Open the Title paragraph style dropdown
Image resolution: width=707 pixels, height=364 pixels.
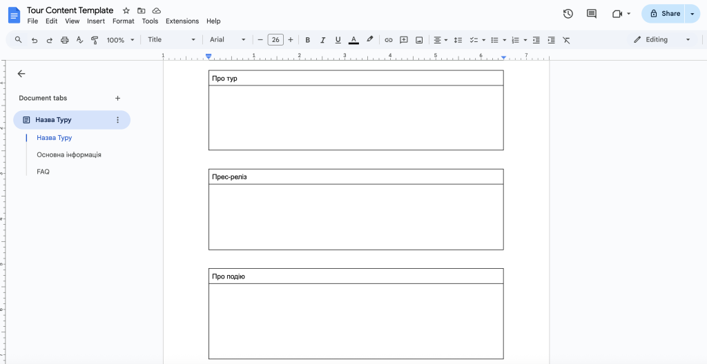pos(172,40)
